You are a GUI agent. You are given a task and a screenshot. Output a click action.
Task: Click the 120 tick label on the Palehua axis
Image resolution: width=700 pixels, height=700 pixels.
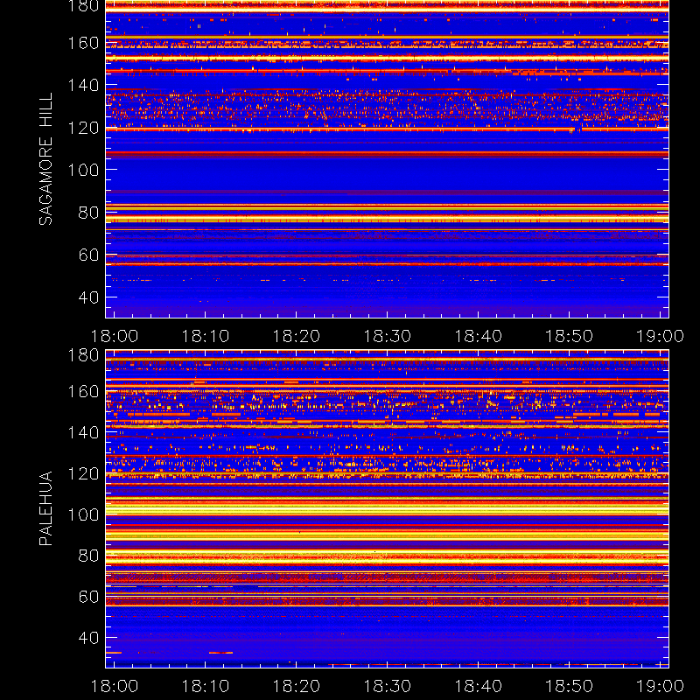83,473
